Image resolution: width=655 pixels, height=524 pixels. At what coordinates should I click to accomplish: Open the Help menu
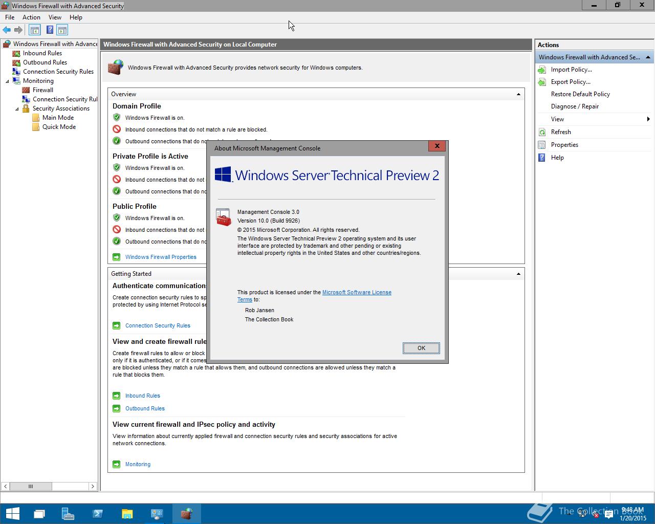tap(76, 17)
